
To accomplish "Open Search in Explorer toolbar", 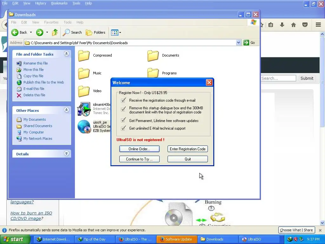I will (x=72, y=32).
